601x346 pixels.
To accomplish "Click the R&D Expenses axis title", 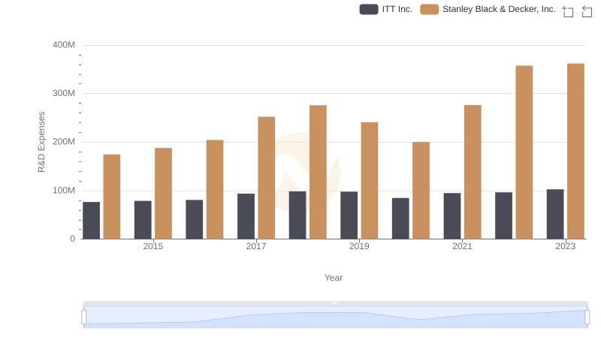I will [x=41, y=142].
